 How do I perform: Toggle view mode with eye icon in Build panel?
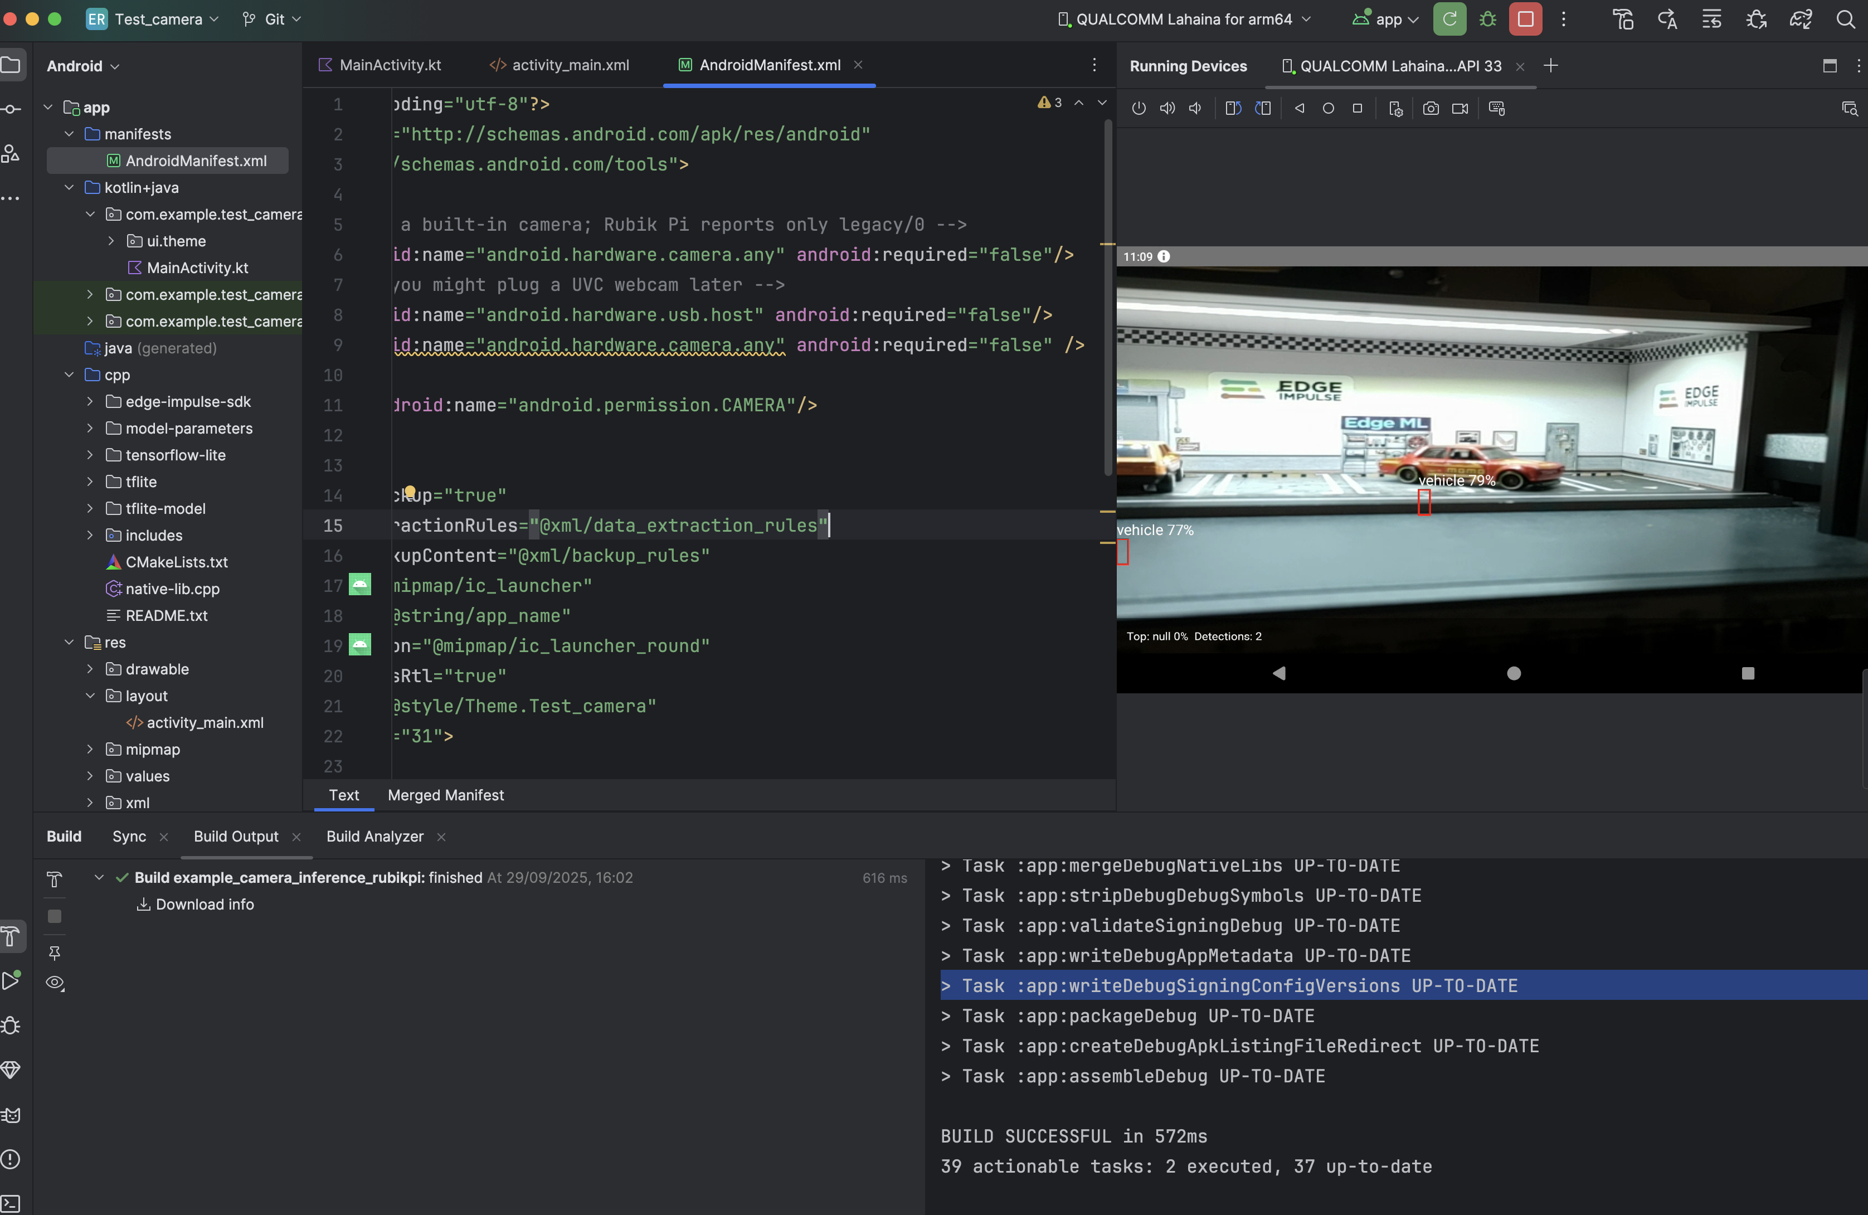click(x=54, y=983)
